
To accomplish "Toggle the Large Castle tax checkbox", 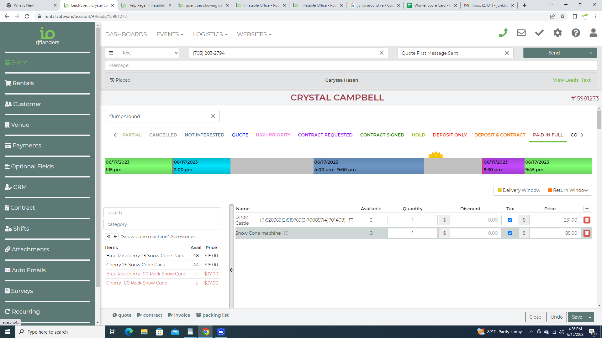I will pyautogui.click(x=510, y=220).
